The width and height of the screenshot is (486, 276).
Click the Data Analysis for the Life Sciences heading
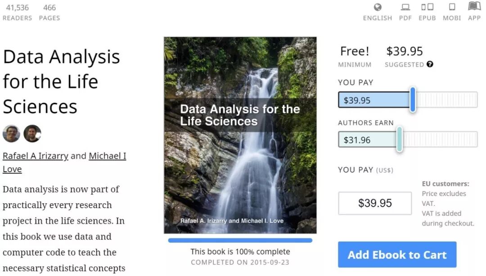point(62,81)
